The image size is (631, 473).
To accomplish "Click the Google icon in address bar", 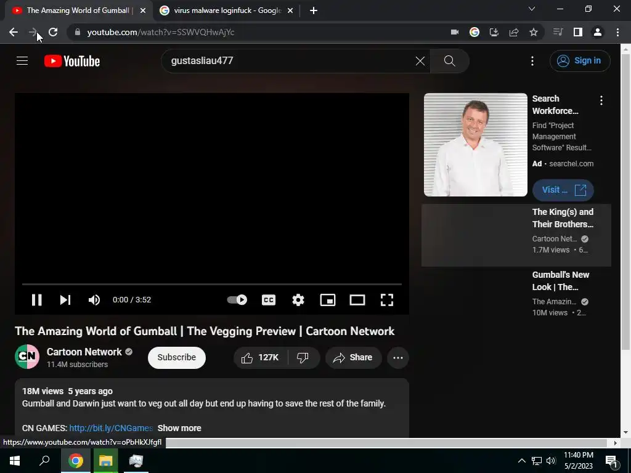I will [474, 32].
